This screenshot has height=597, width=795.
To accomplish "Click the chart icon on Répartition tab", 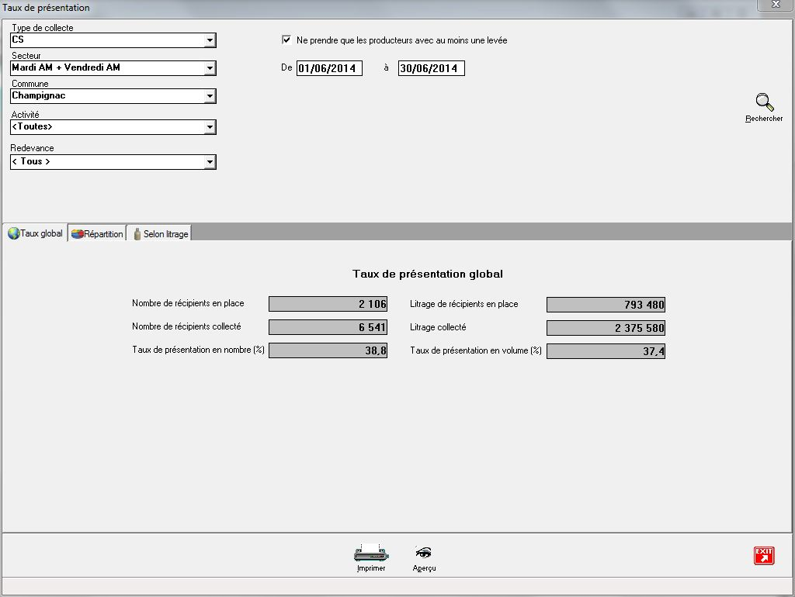I will pos(77,234).
